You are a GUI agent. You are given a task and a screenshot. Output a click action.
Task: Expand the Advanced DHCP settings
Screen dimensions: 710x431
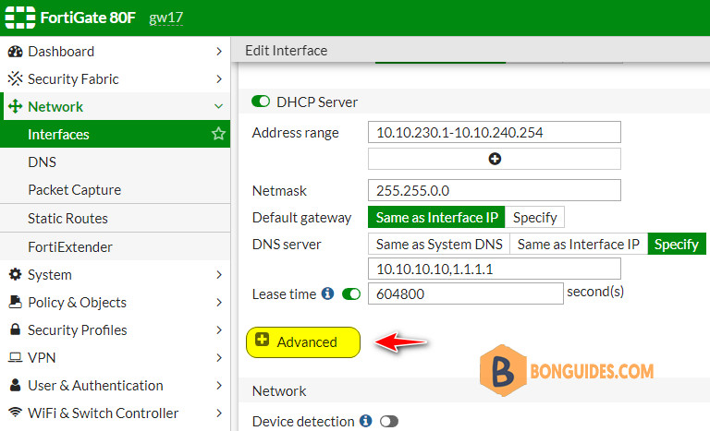tap(303, 341)
